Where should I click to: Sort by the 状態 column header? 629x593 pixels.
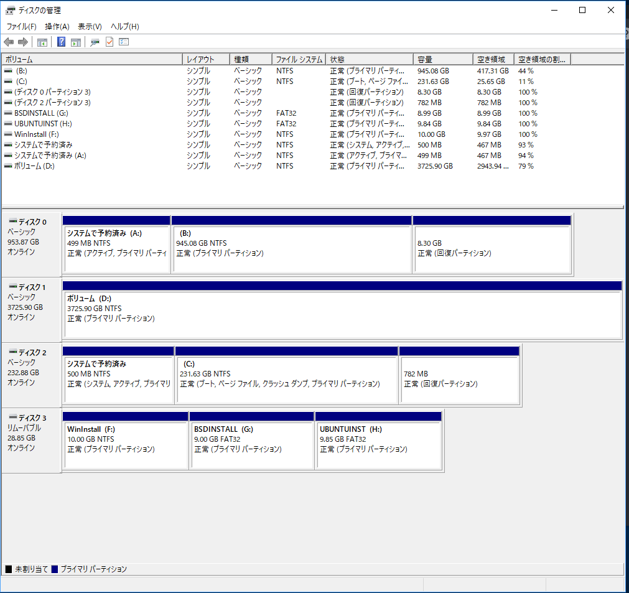(370, 59)
